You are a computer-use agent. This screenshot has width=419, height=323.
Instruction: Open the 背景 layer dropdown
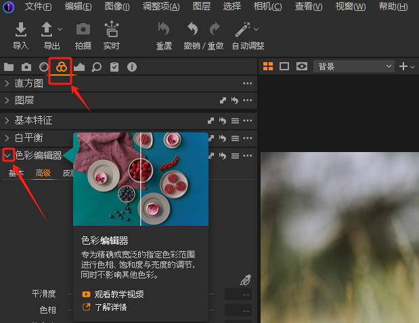[x=354, y=66]
